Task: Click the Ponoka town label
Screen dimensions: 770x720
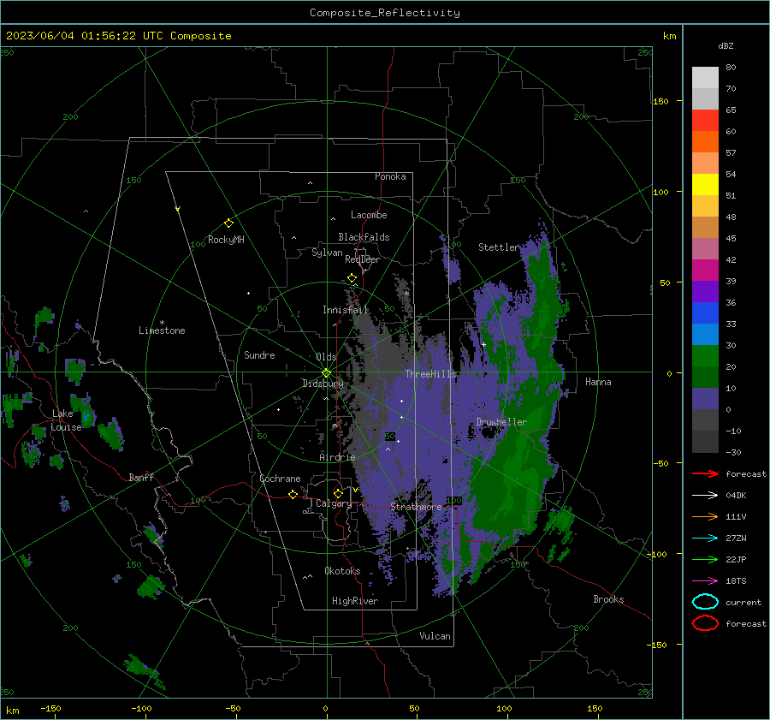Action: [x=390, y=176]
